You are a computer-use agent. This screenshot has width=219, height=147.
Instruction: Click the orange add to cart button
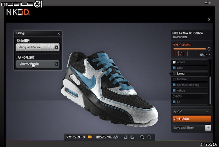pyautogui.click(x=192, y=119)
